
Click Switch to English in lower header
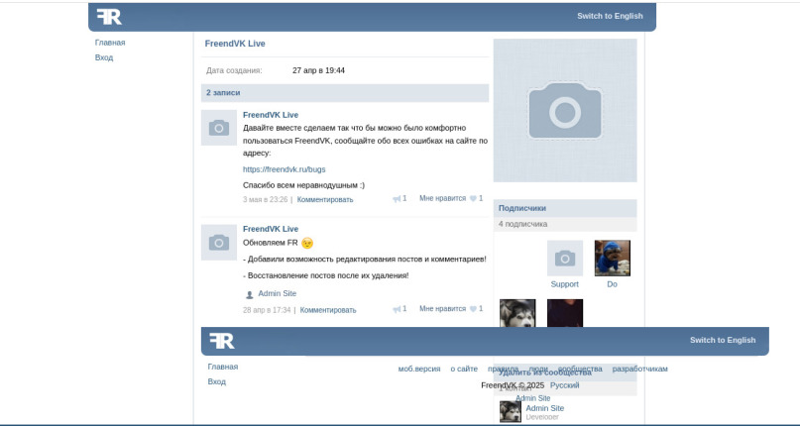point(723,340)
